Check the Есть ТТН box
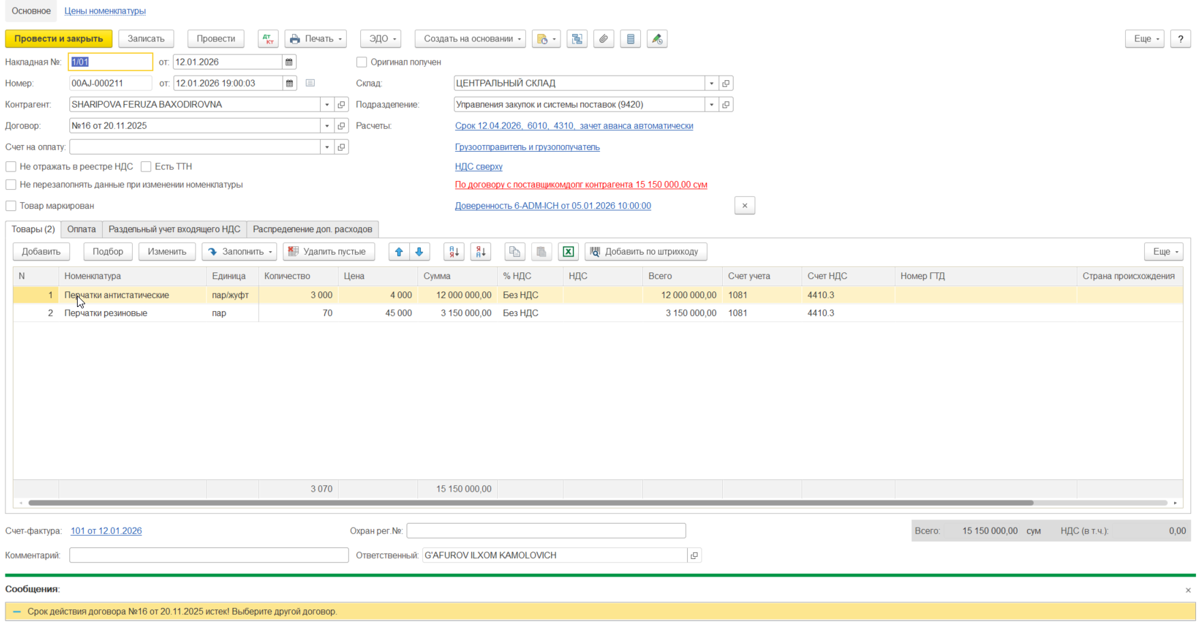The width and height of the screenshot is (1198, 627). (x=146, y=167)
